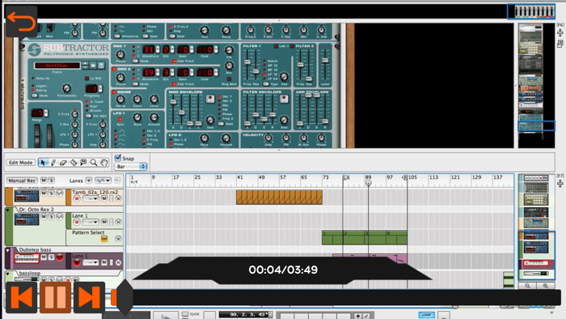The width and height of the screenshot is (566, 319).
Task: Solo the Dr. Octo Rex 2 track
Action: (x=51, y=216)
